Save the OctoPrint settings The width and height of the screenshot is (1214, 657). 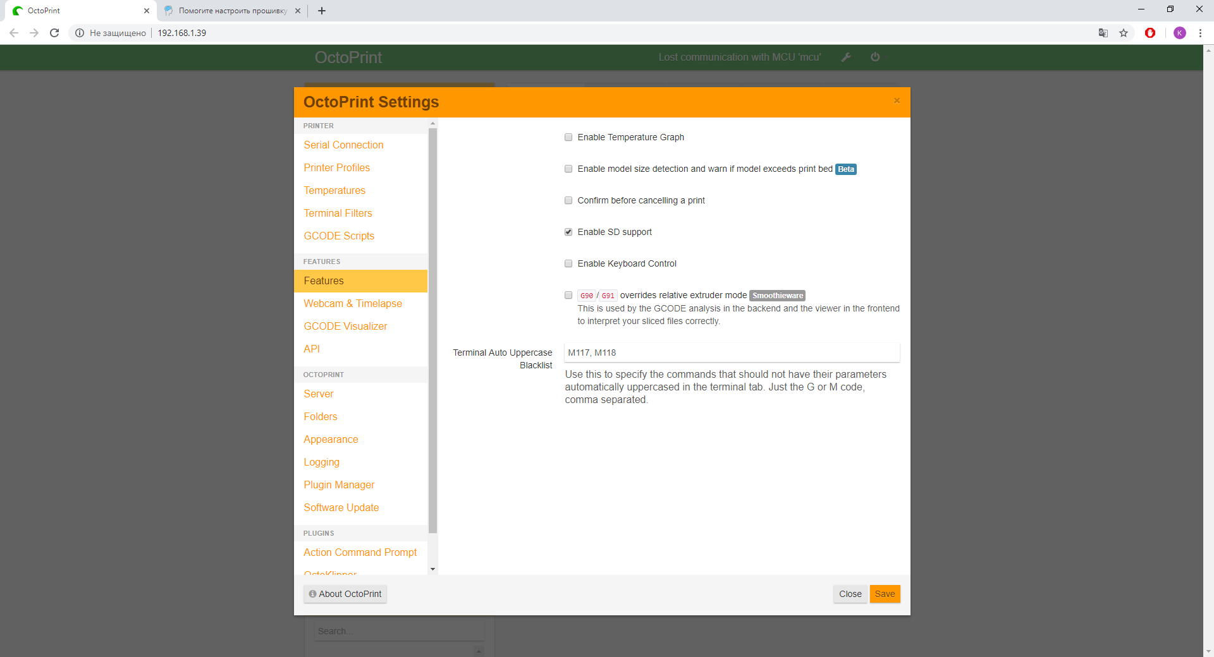coord(885,594)
